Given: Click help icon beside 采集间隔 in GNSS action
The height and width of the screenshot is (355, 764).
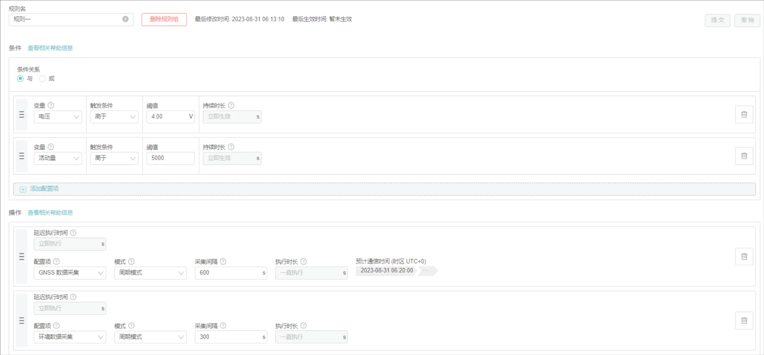Looking at the screenshot, I should coord(223,262).
